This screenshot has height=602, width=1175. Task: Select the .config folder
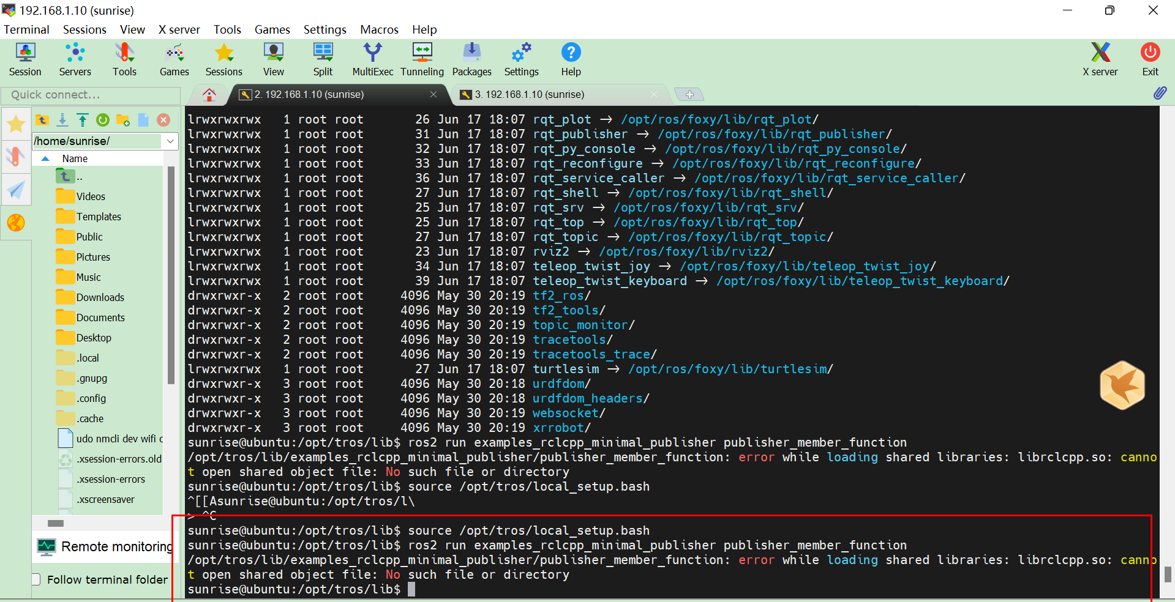81,398
